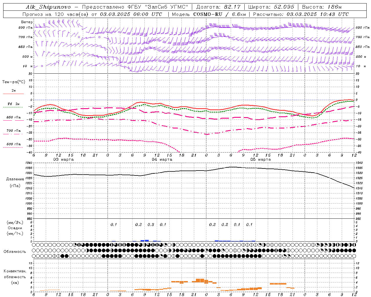Image resolution: width=371 pixels, height=297 pixels.
Task: Click the Осадки precipitation panel label
Action: tap(15, 228)
